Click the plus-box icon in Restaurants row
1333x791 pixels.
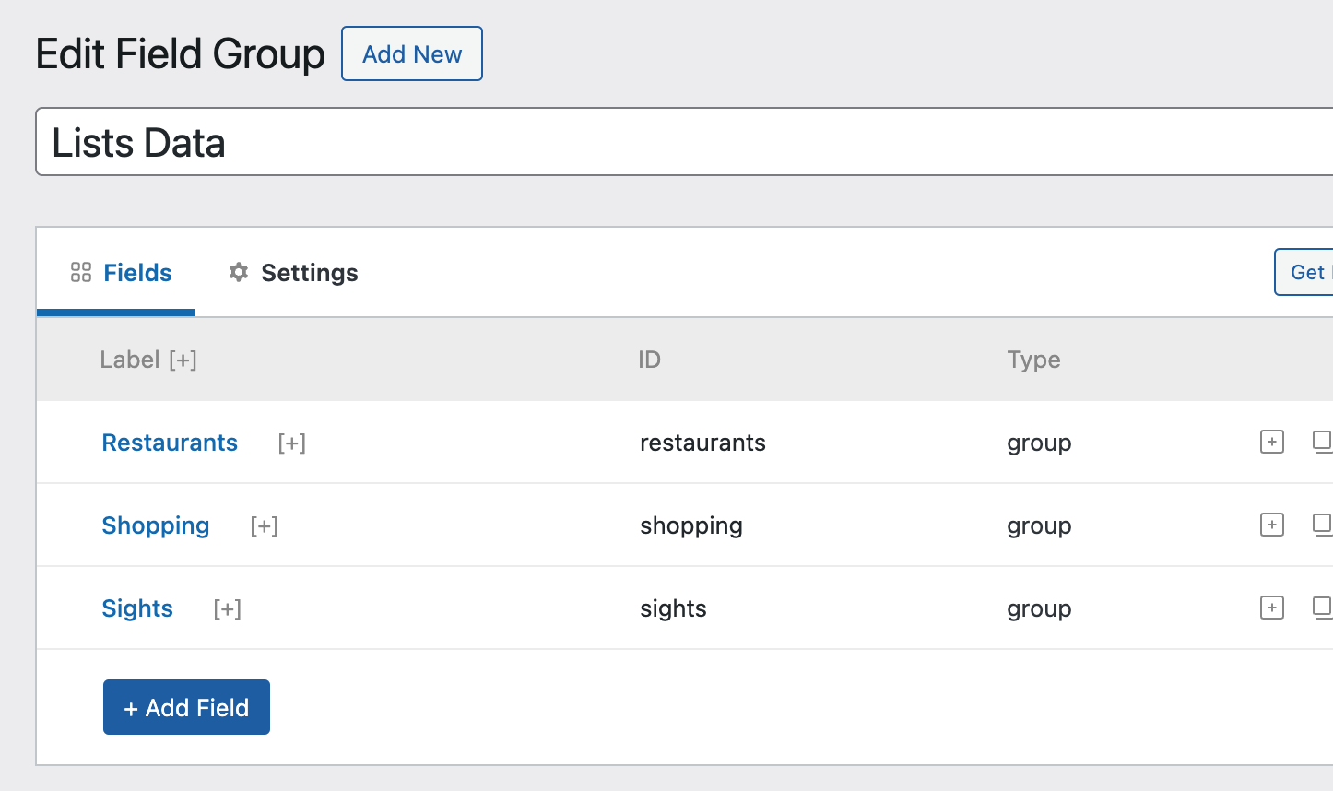click(x=1272, y=442)
